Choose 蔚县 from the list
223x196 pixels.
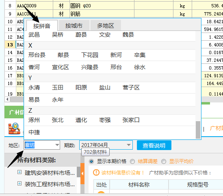click(81, 35)
